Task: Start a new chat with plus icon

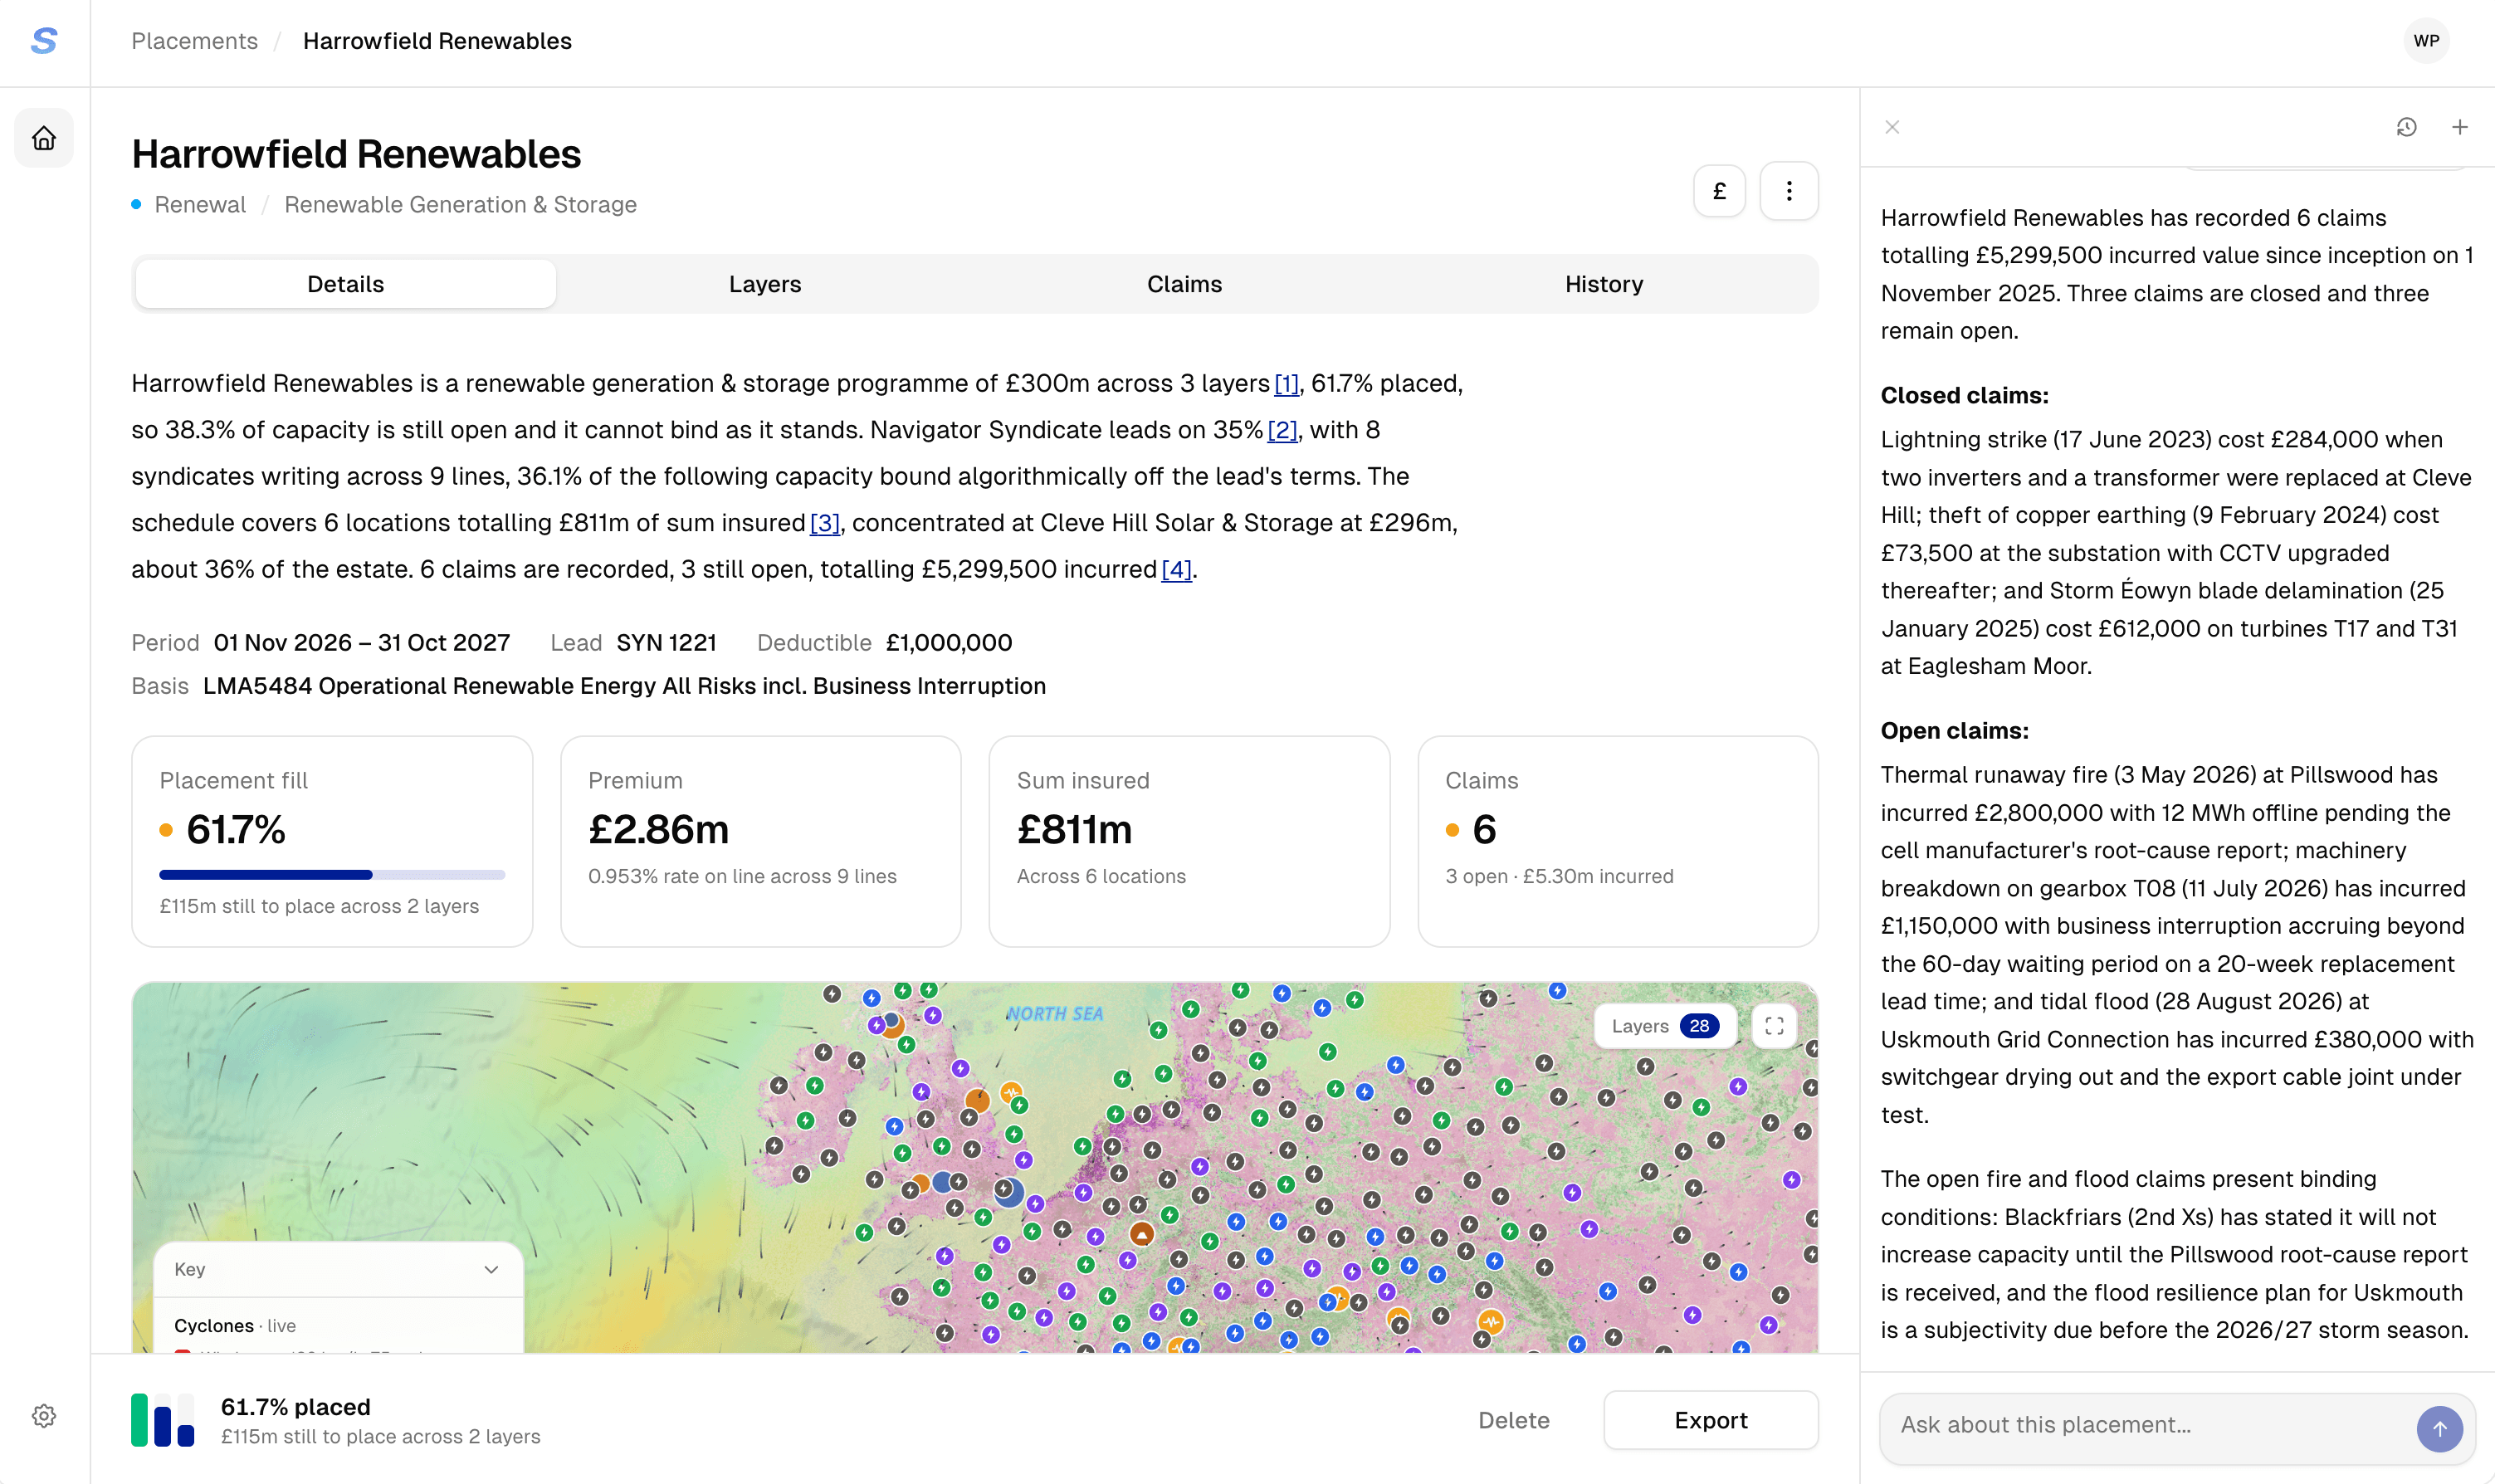Action: pos(2460,127)
